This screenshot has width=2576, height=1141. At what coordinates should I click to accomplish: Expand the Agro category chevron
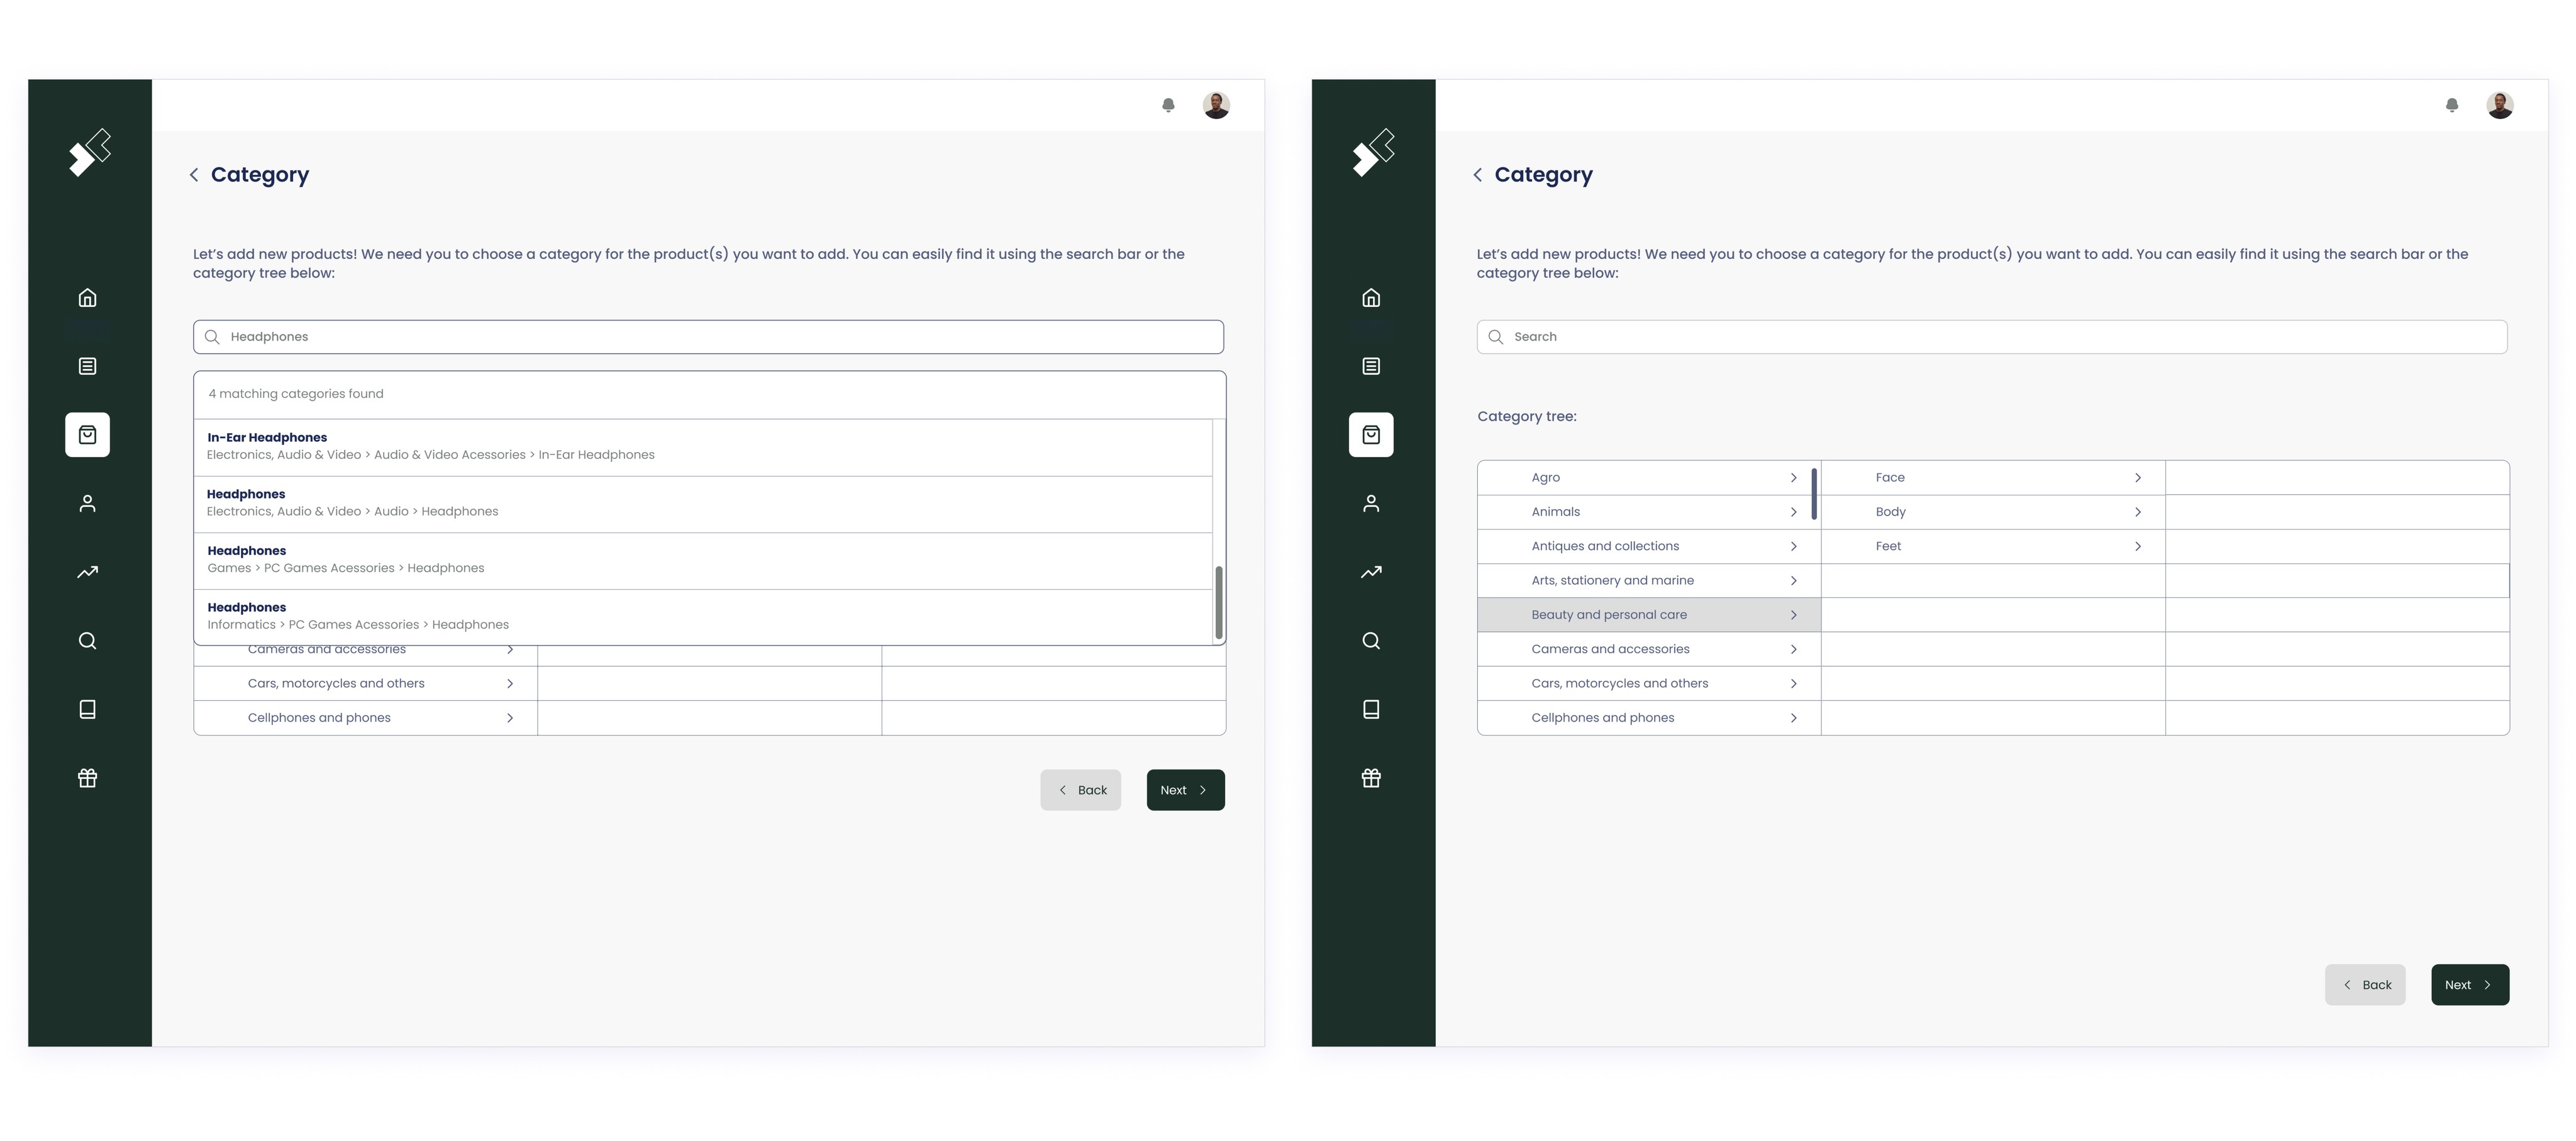pyautogui.click(x=1793, y=478)
